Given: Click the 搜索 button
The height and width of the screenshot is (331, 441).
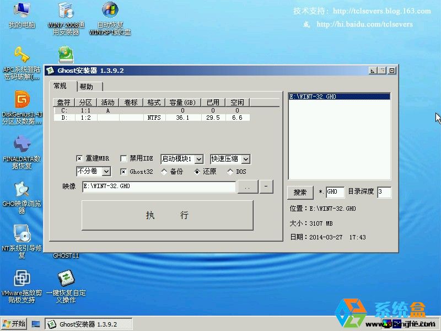Looking at the screenshot, I should click(300, 193).
